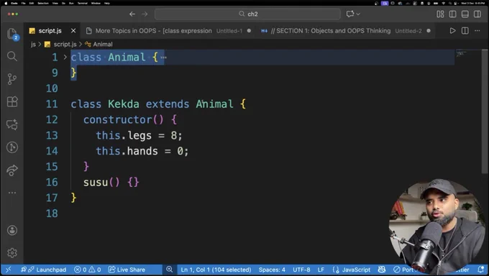
Task: Select the js breadcrumb folder
Action: [33, 45]
